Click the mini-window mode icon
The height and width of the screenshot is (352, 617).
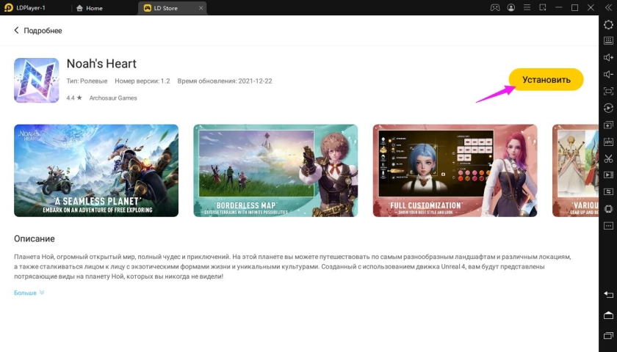(x=543, y=7)
